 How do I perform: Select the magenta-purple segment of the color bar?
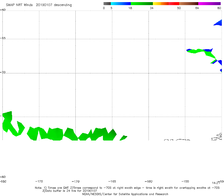pyautogui.click(x=209, y=4)
